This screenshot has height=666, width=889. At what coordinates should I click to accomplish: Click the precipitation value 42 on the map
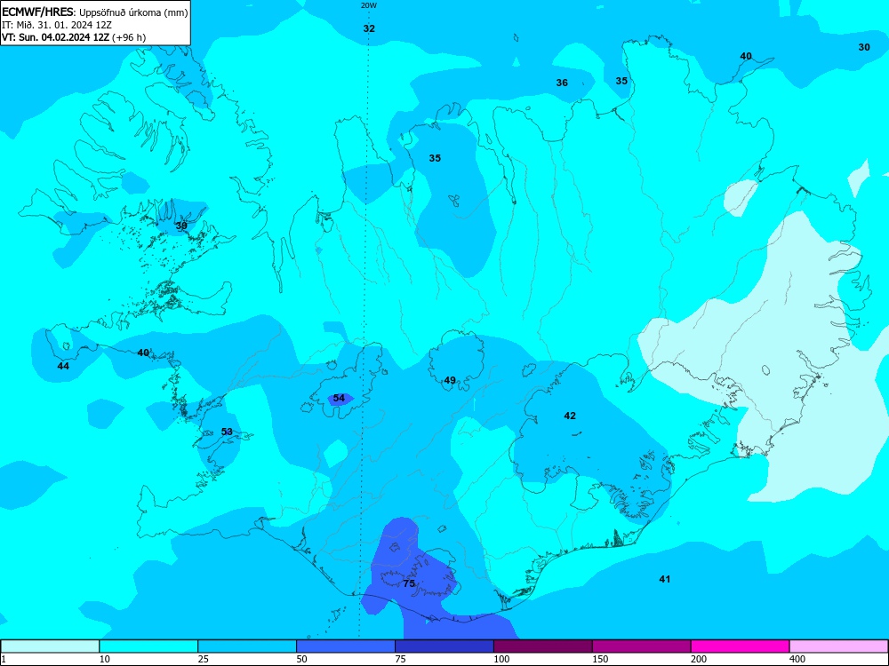pyautogui.click(x=570, y=416)
